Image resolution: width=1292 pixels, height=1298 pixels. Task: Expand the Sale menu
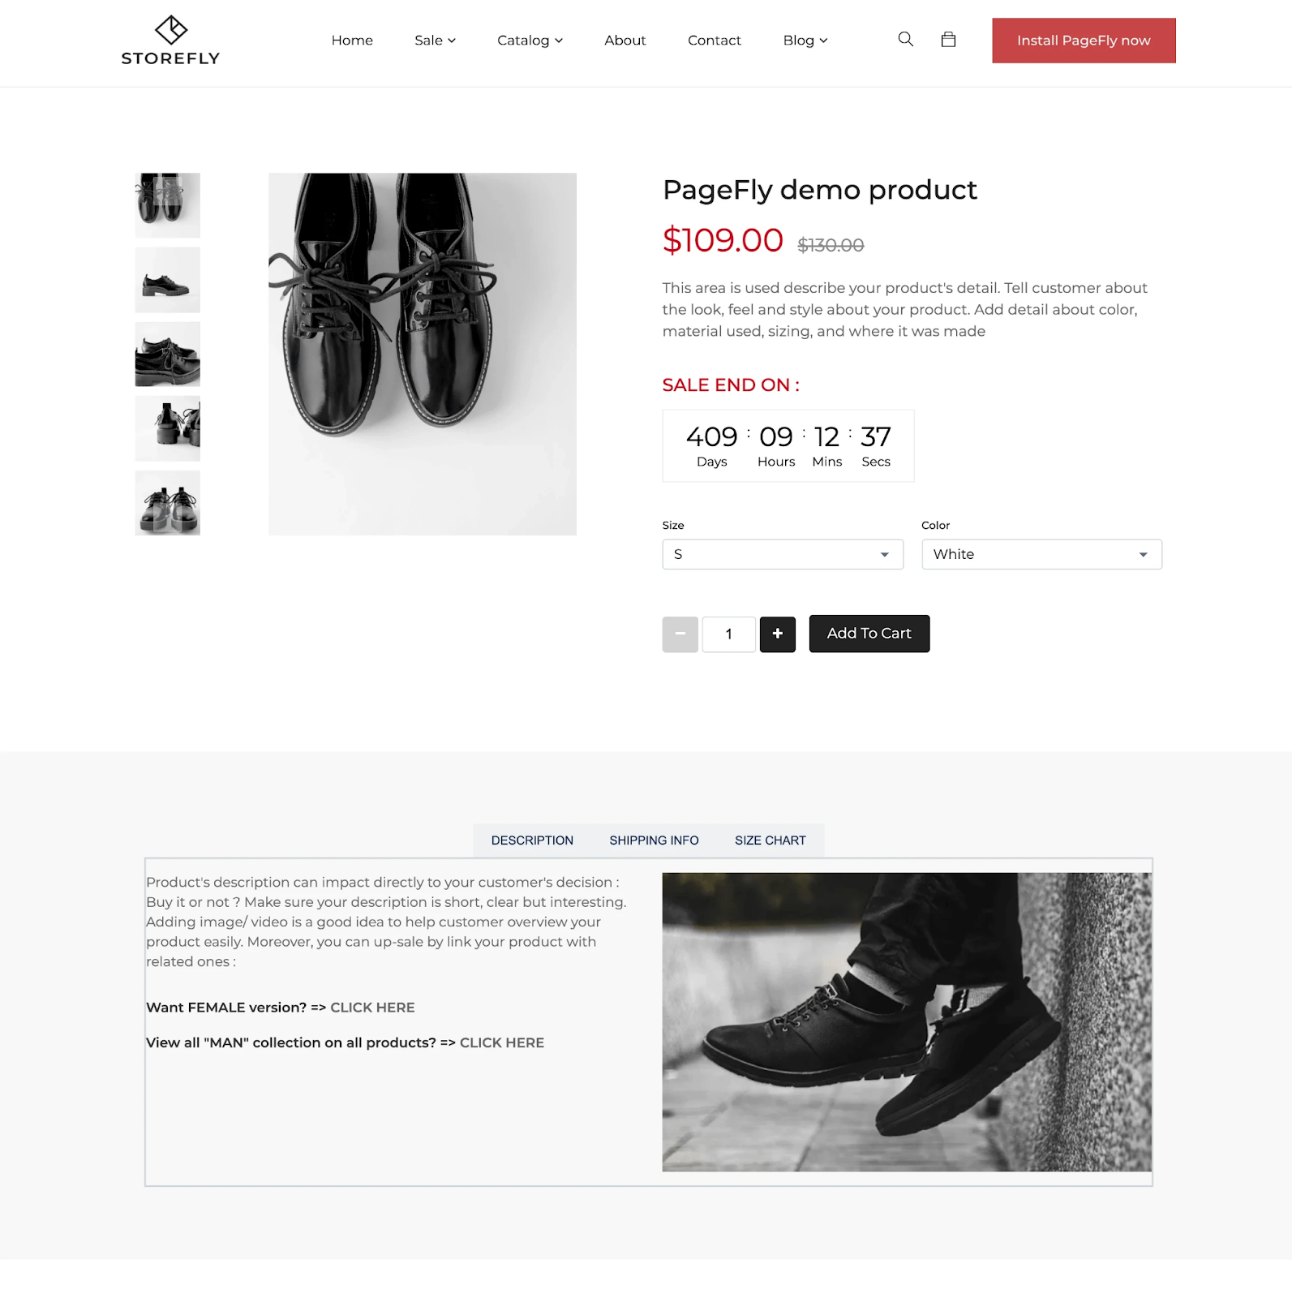point(435,41)
